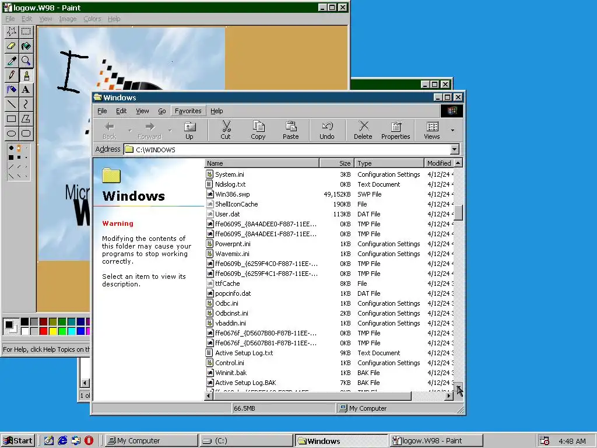
Task: Pick the Pick Color eyedropper tool in Paint
Action: click(12, 61)
